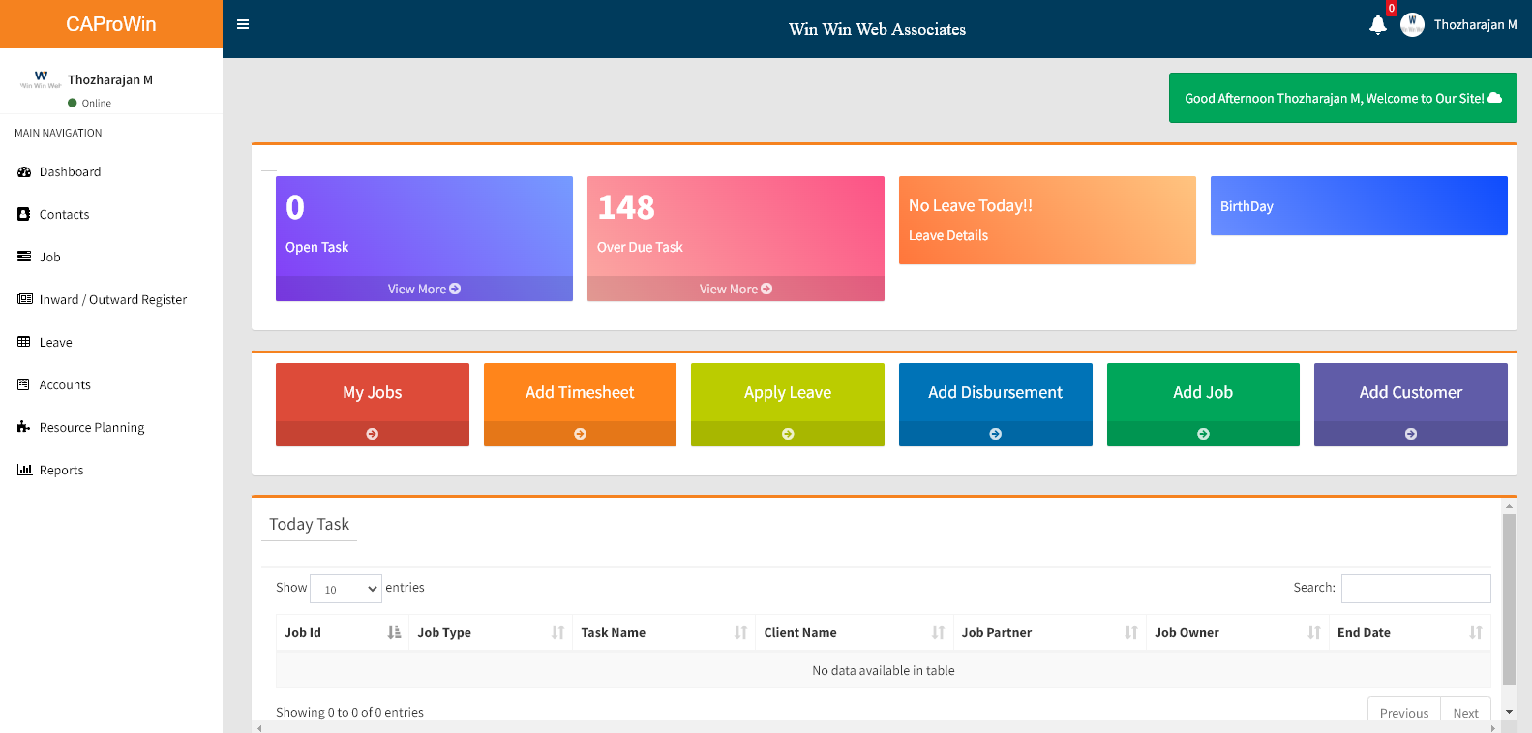This screenshot has width=1532, height=733.
Task: Toggle sorting on Client Name column
Action: pos(852,632)
